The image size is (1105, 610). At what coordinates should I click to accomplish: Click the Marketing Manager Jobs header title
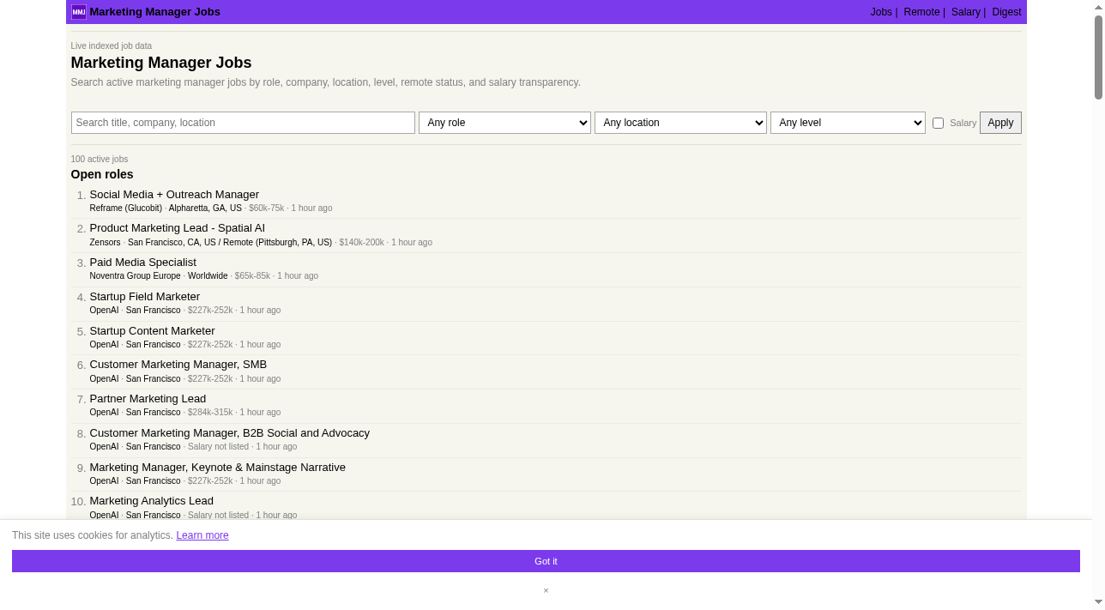point(154,12)
